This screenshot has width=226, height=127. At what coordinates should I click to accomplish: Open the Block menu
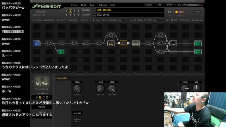click(84, 5)
